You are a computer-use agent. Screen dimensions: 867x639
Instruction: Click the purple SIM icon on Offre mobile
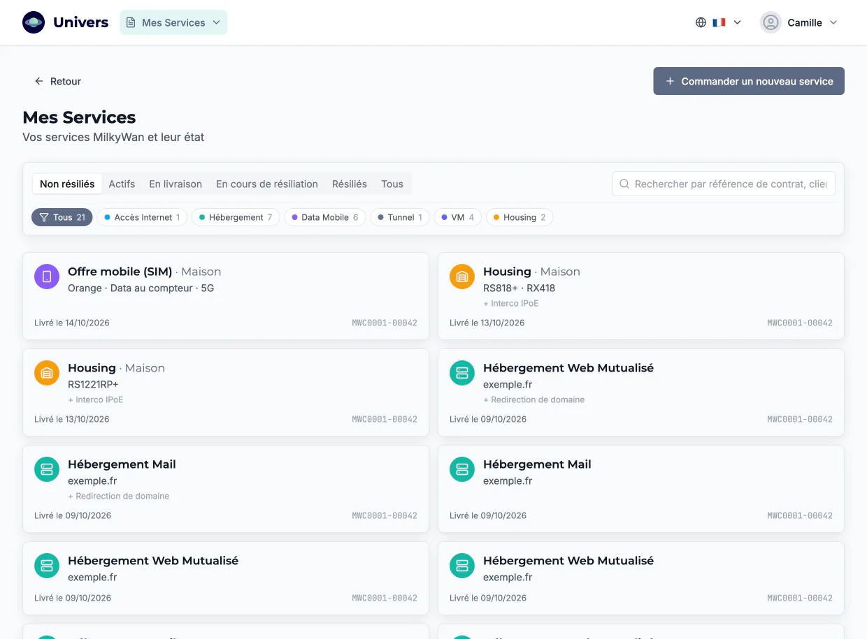(46, 277)
